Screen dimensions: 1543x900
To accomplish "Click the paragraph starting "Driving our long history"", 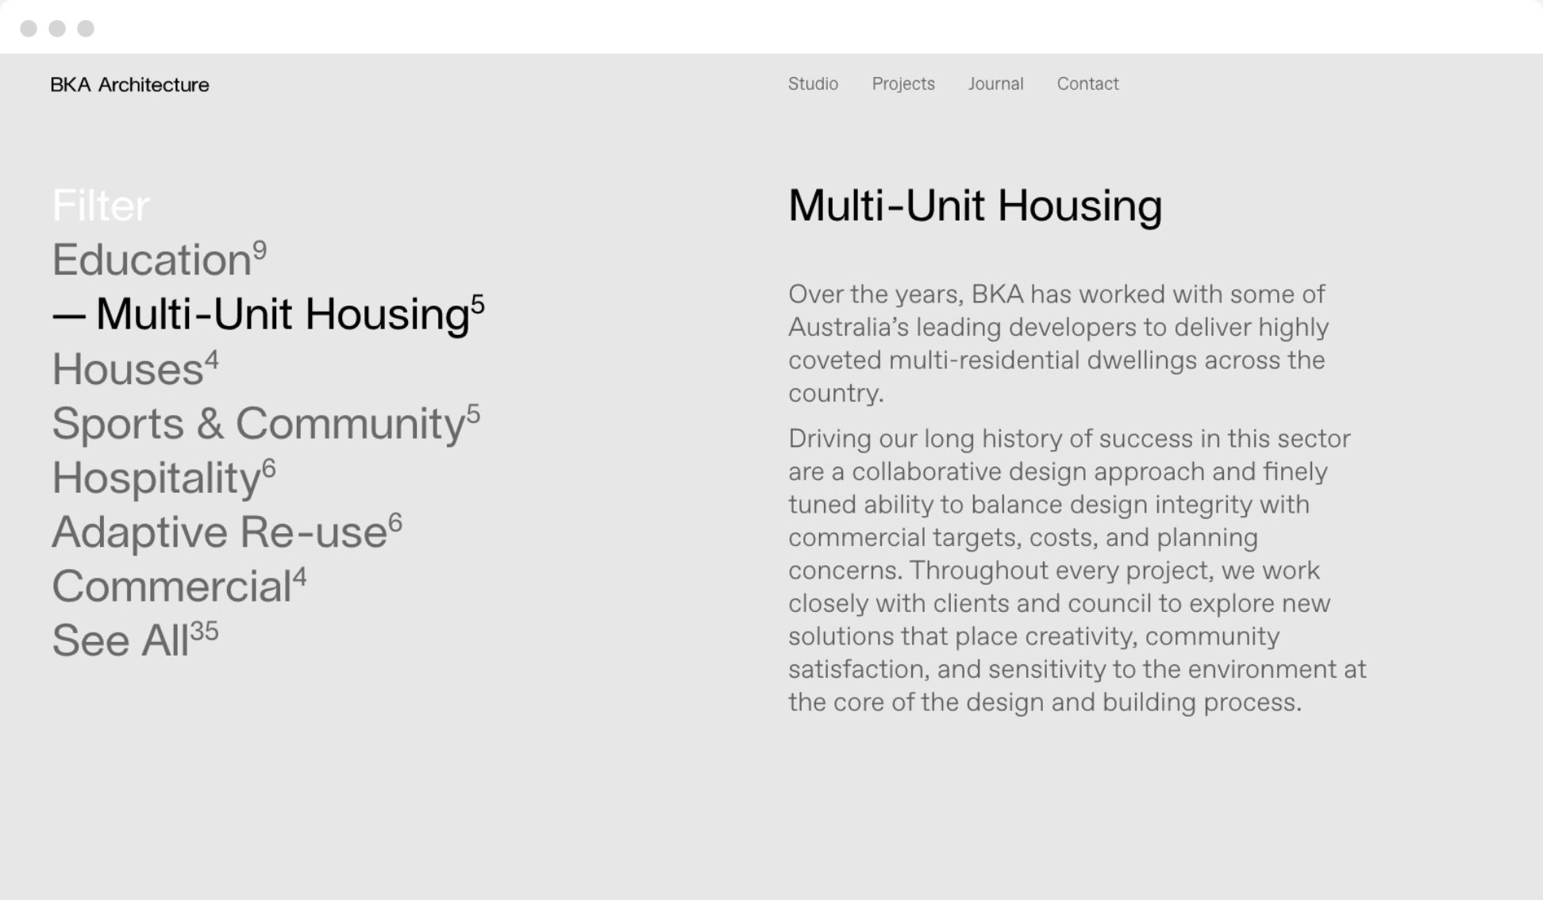I will (1076, 570).
